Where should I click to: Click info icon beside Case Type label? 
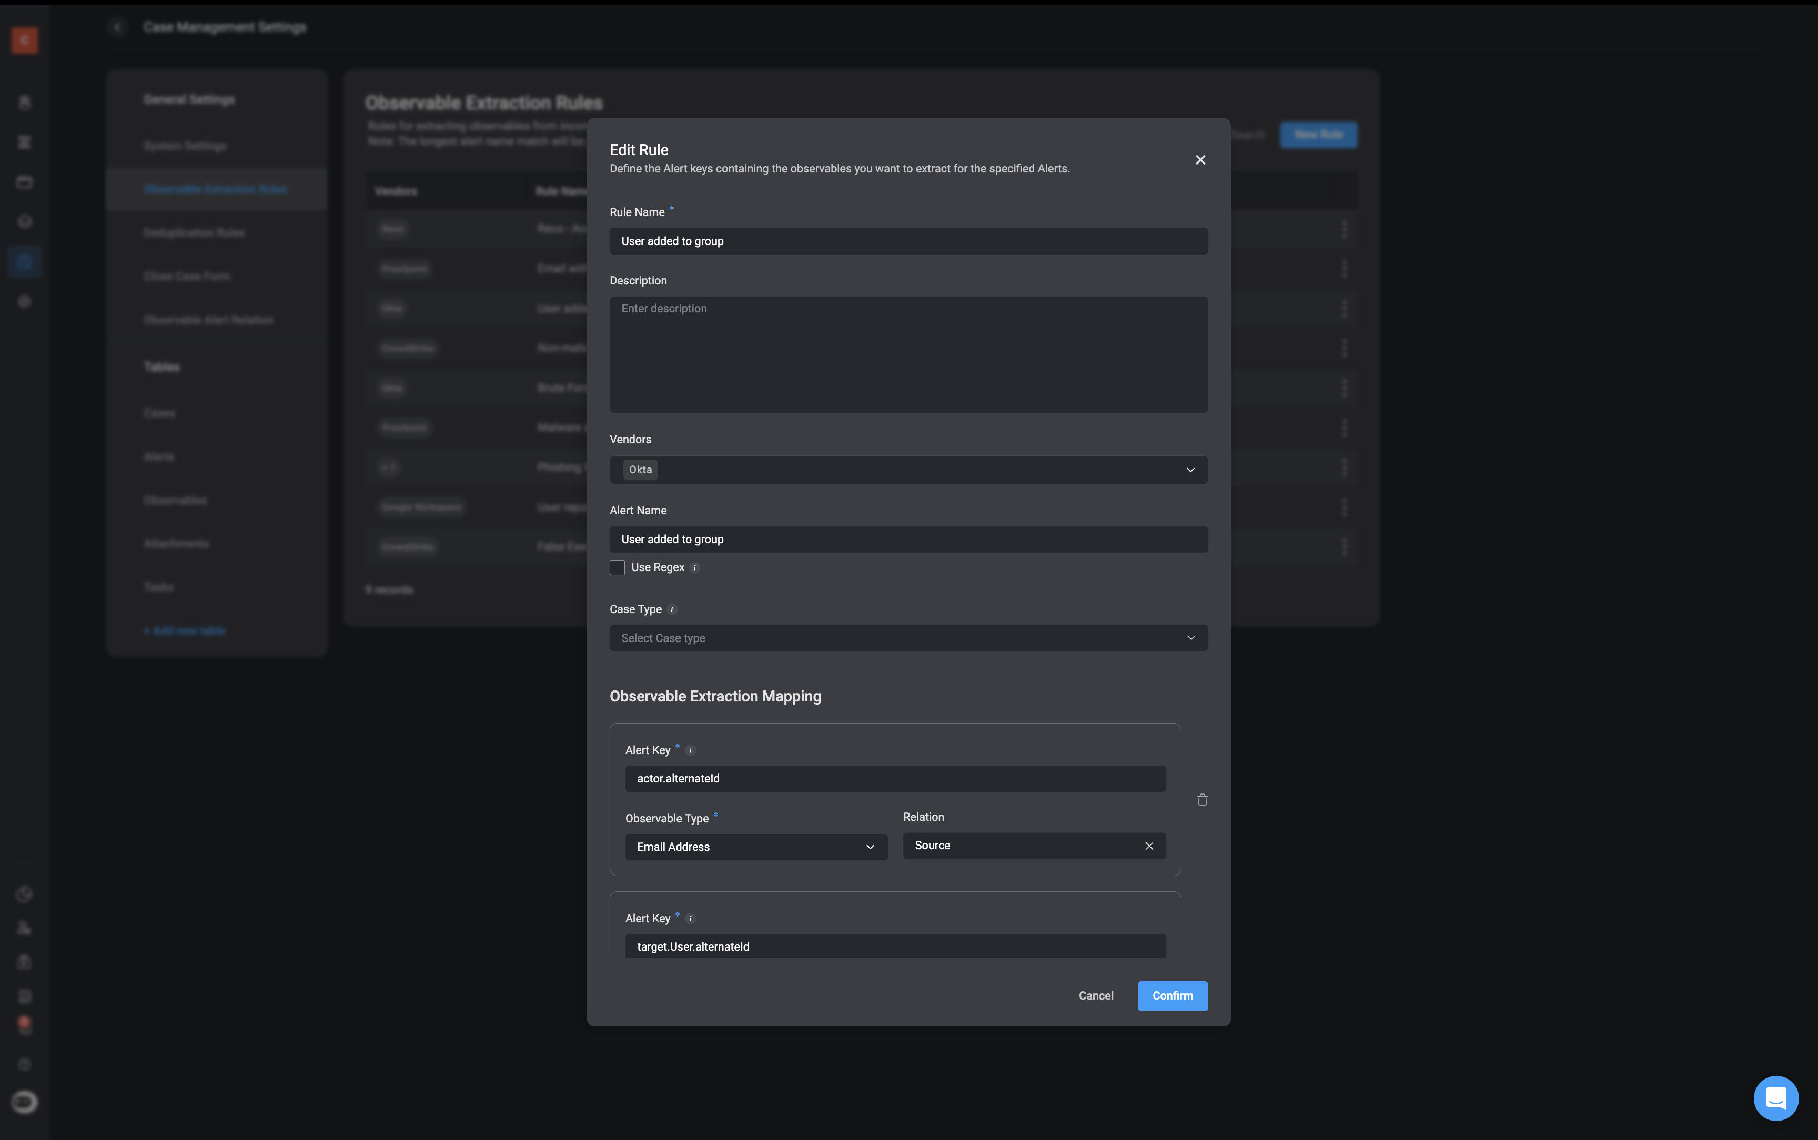pyautogui.click(x=672, y=609)
